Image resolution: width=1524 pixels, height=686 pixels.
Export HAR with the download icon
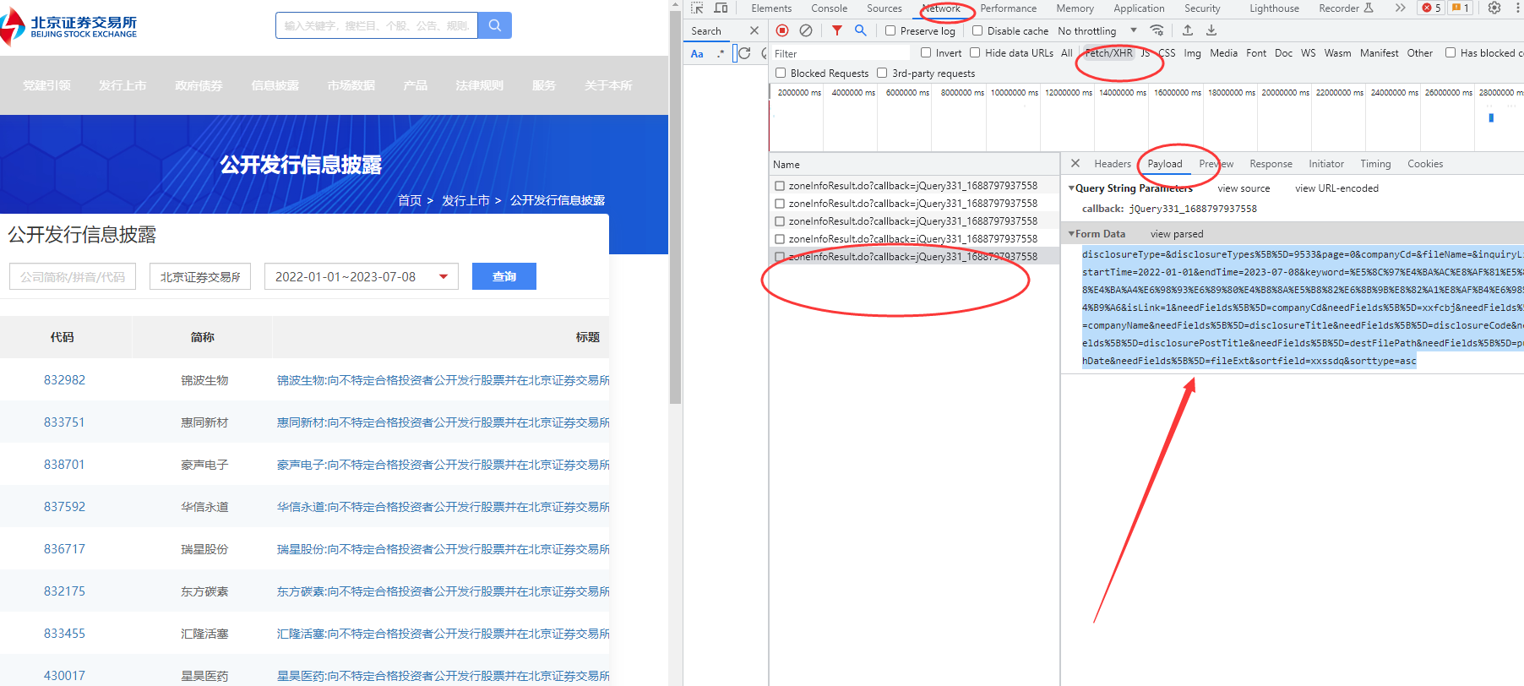(x=1211, y=30)
